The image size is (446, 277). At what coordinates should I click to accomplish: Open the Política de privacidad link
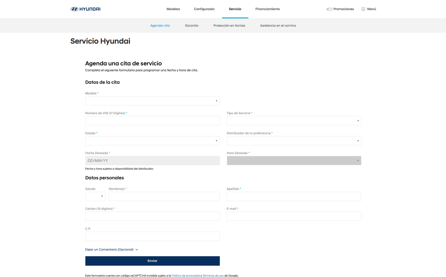[x=186, y=276]
